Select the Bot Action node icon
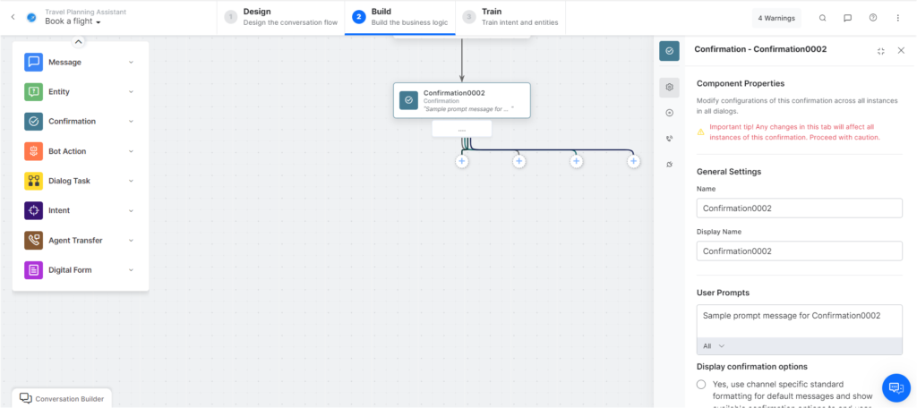This screenshot has width=917, height=408. pos(33,151)
